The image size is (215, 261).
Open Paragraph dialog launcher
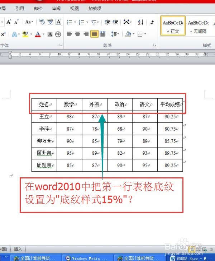coord(155,45)
